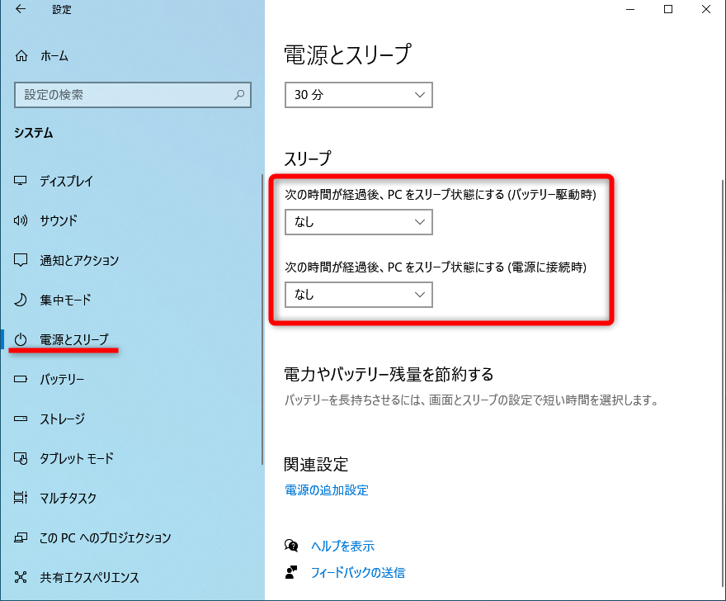Maximize the Settings window
Viewport: 726px width, 601px height.
(x=668, y=9)
